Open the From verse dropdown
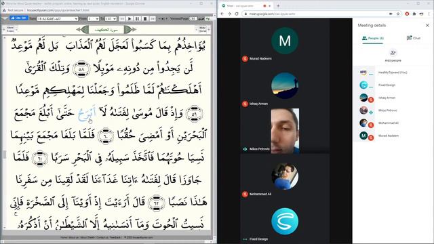434x244 pixels. [93, 18]
